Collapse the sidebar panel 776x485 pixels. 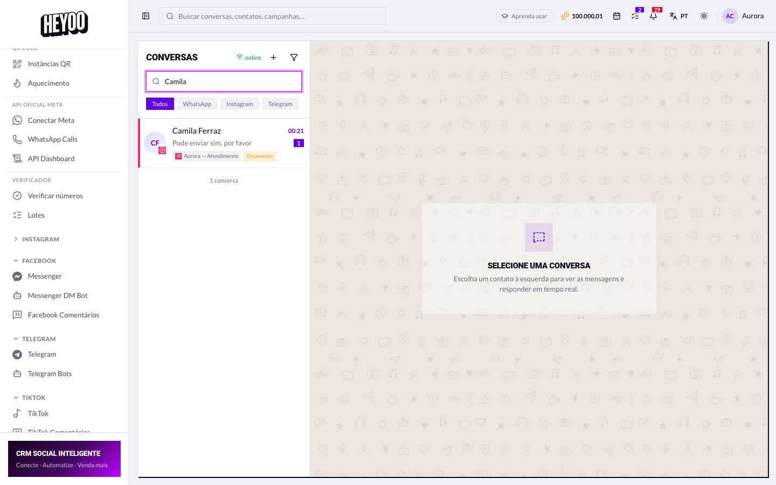pyautogui.click(x=145, y=16)
